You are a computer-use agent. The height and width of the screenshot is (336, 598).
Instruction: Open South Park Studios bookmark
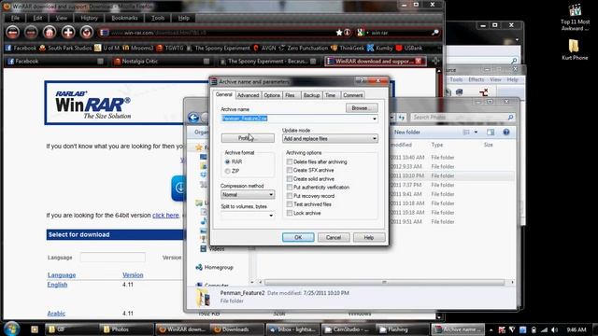[x=65, y=48]
